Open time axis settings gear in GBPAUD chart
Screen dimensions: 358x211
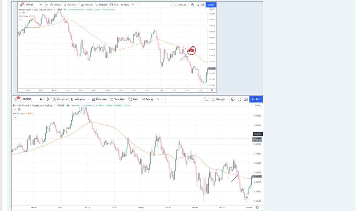point(257,208)
